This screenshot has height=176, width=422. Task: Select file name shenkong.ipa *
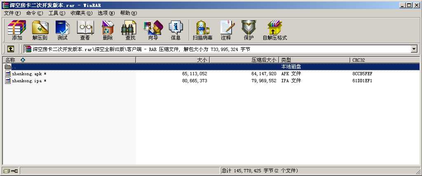(29, 81)
